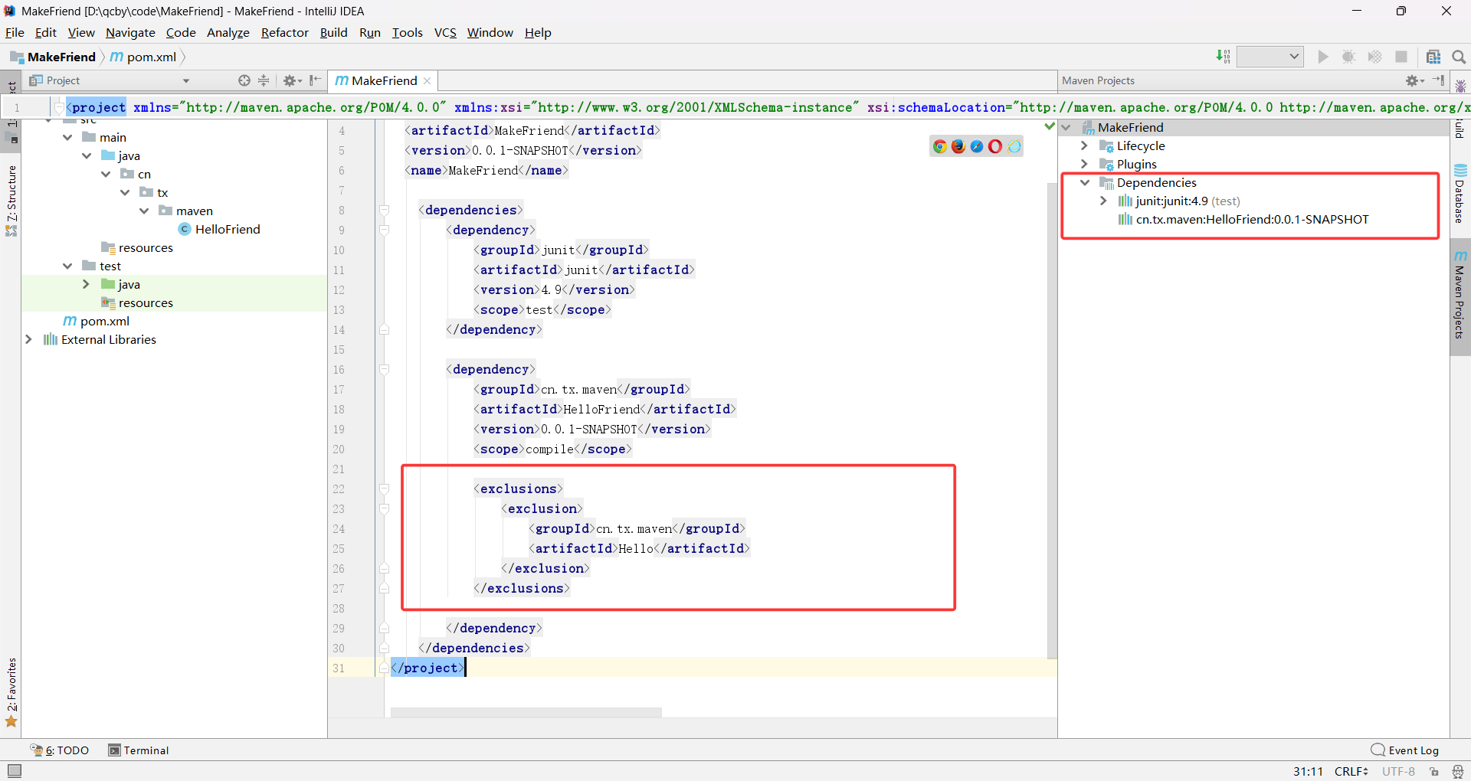Viewport: 1471px width, 781px height.
Task: Expand External Libraries node
Action: pyautogui.click(x=28, y=339)
